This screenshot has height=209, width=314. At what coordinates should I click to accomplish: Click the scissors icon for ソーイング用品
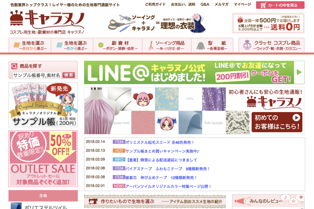pyautogui.click(x=151, y=45)
